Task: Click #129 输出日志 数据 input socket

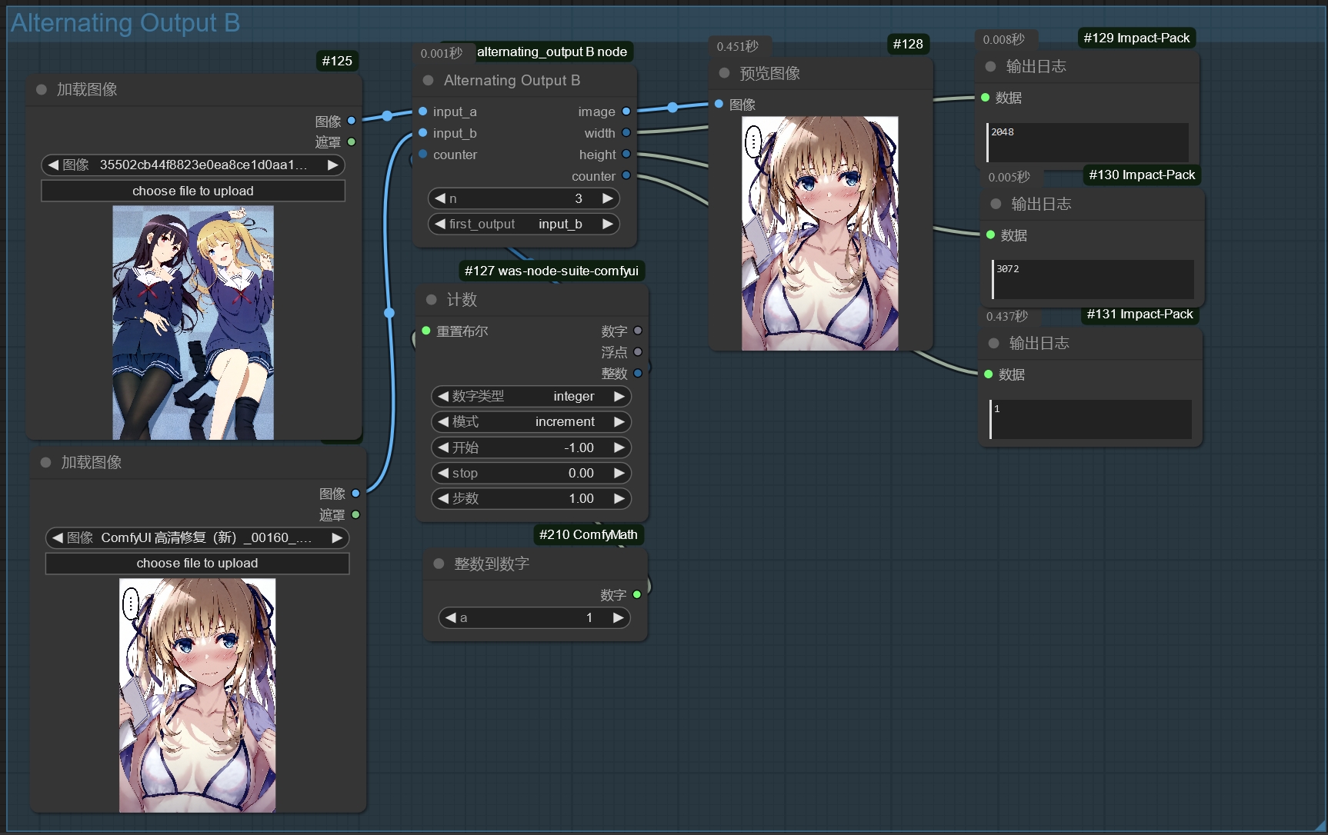Action: point(985,98)
